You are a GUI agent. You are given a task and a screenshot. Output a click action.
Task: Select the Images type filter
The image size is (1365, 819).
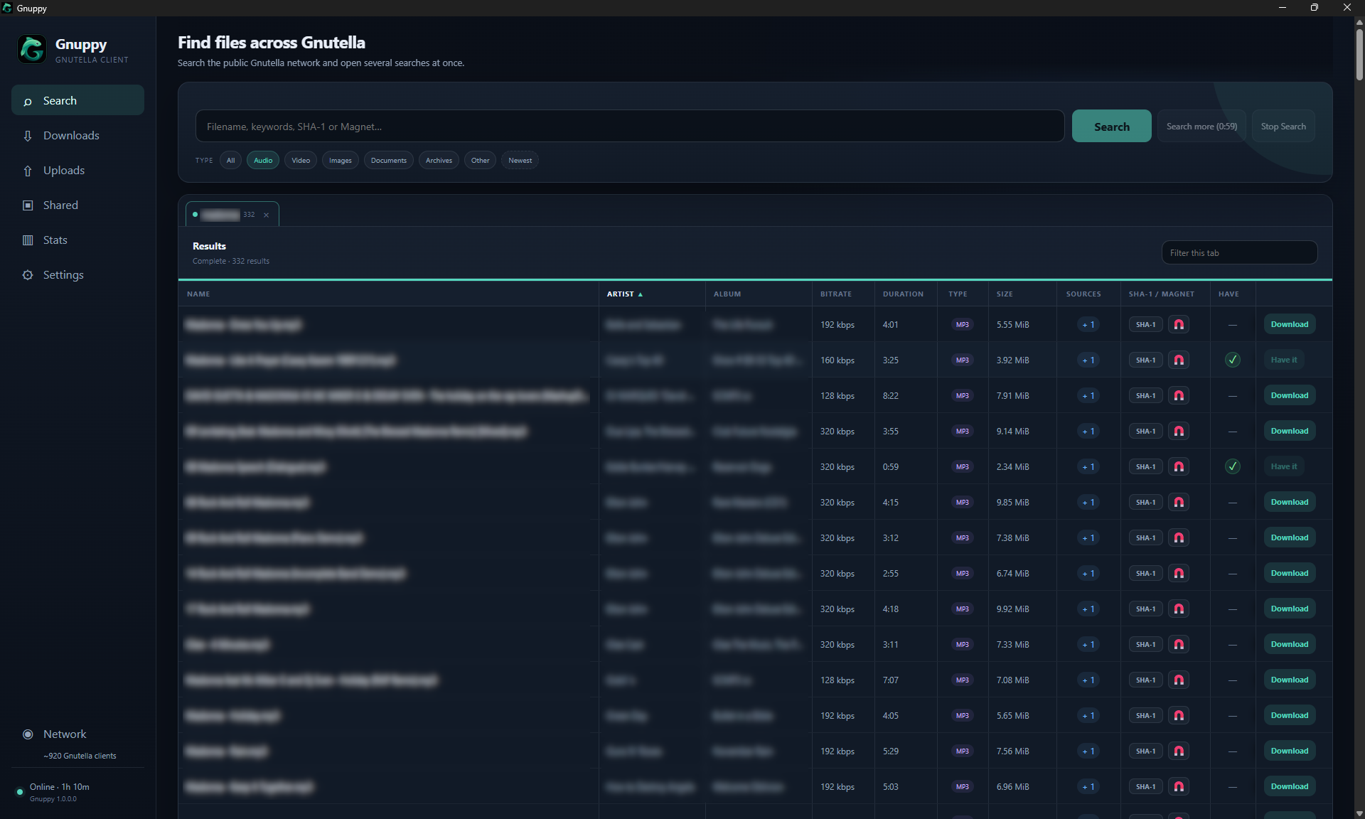pos(340,160)
